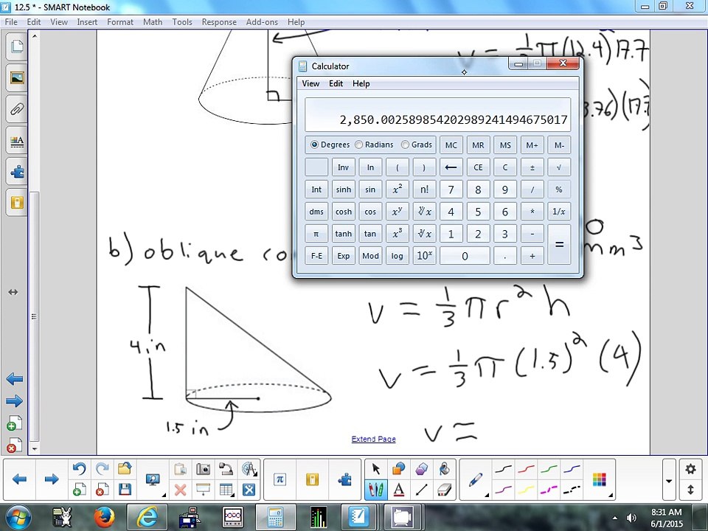
Task: Toggle toolbar position with up-down arrow
Action: [690, 490]
